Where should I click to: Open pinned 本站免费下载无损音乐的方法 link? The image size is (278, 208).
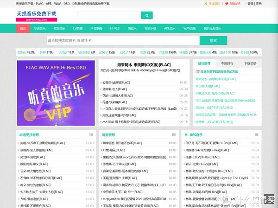click(x=219, y=72)
